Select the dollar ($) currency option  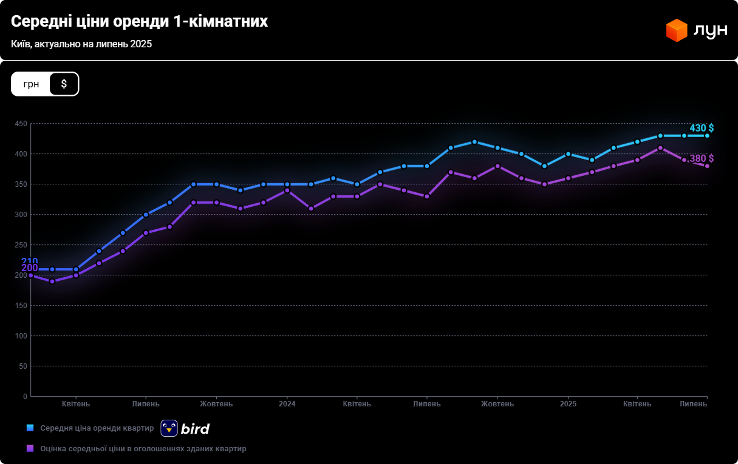pos(64,84)
